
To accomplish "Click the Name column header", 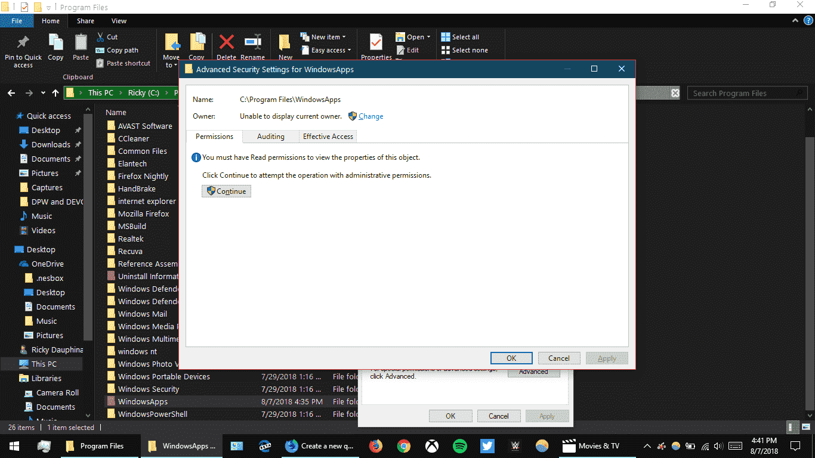I will point(116,112).
